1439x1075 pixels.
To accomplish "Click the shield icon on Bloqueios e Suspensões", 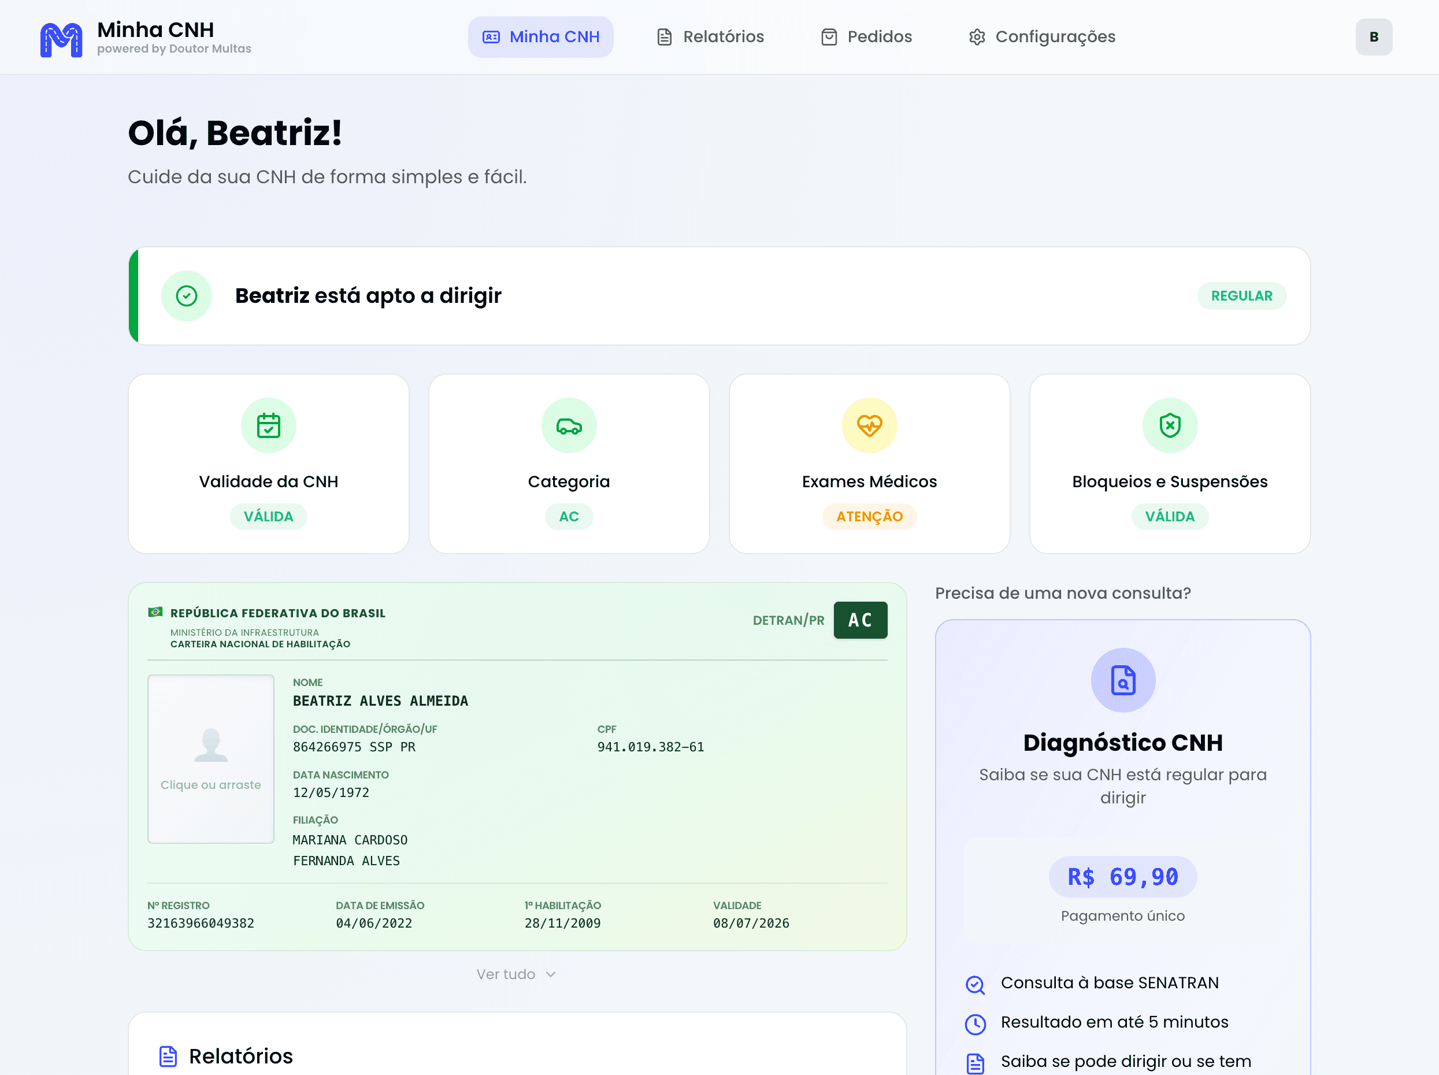I will click(1170, 425).
